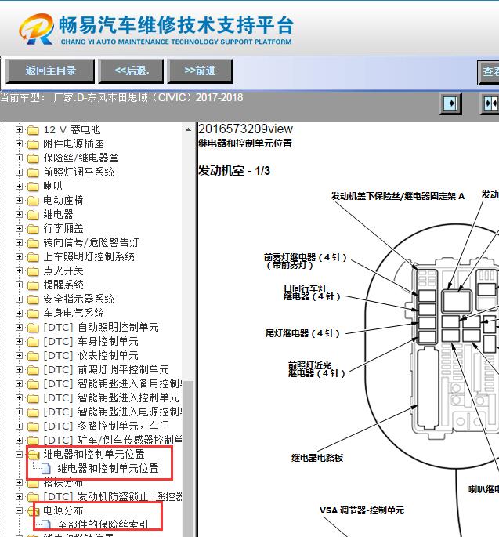
Task: Click the [DTC] 仪表控制单元 folder icon
Action: [x=33, y=355]
